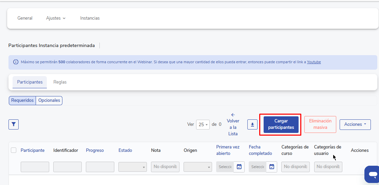Open calendar for Primera vez abierto

point(239,167)
